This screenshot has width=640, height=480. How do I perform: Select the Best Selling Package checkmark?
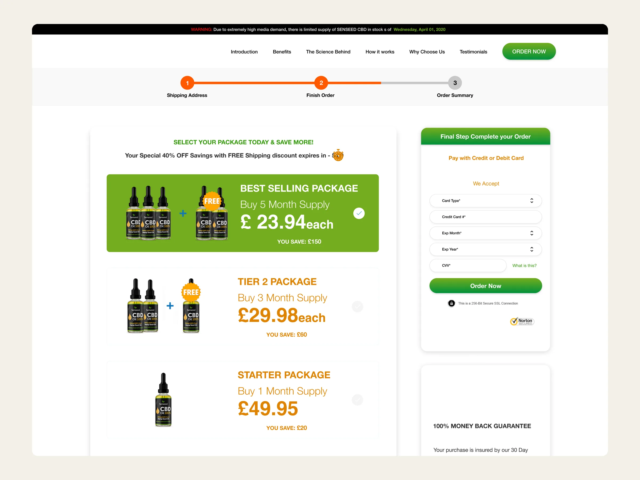click(359, 213)
